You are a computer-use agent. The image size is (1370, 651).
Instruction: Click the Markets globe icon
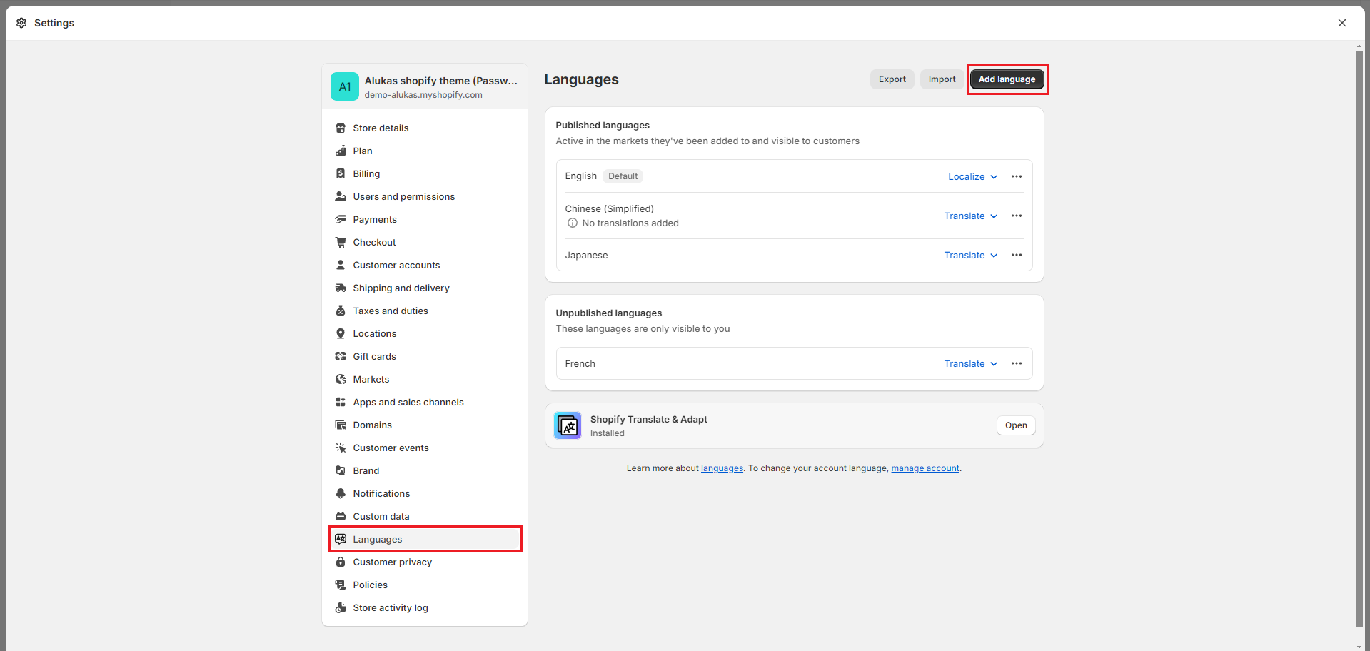click(341, 380)
